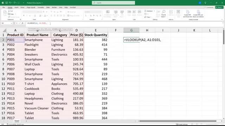Click the Insert Function fx button
Image resolution: width=225 pixels, height=126 pixels.
pyautogui.click(x=22, y=23)
